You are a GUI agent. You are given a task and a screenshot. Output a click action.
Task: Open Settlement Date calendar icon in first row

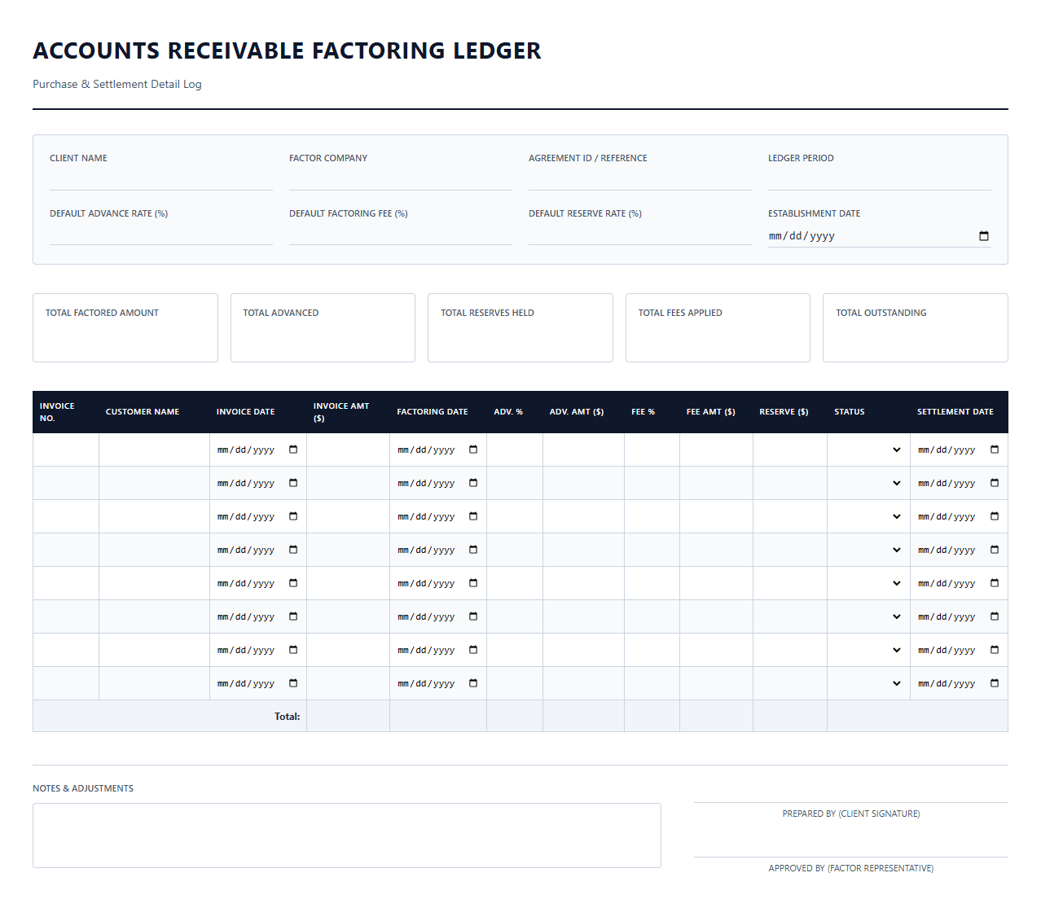click(x=995, y=450)
